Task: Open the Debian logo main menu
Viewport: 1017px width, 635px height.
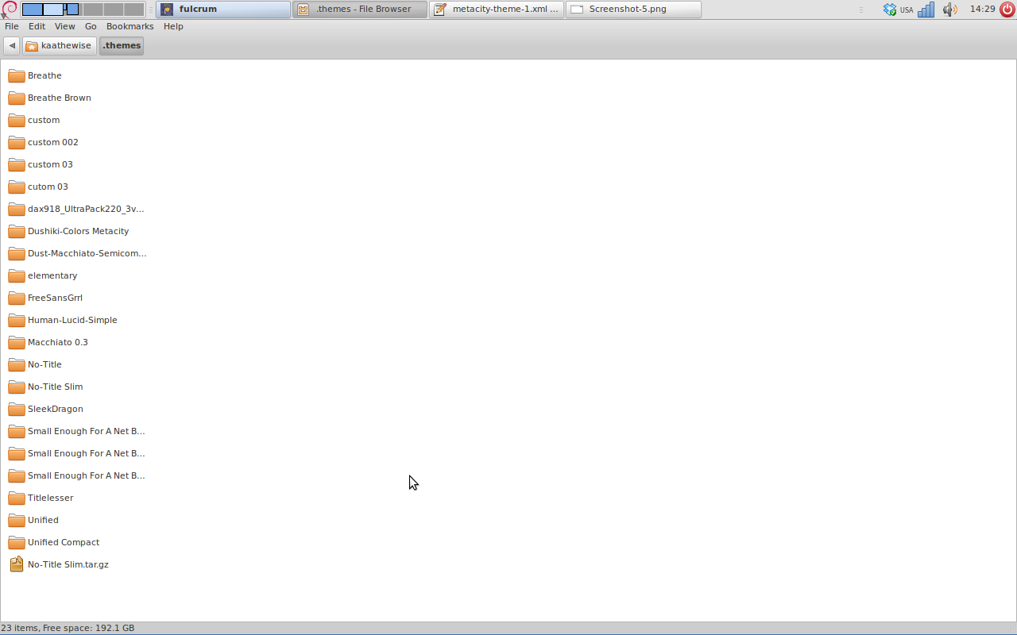Action: pyautogui.click(x=10, y=9)
